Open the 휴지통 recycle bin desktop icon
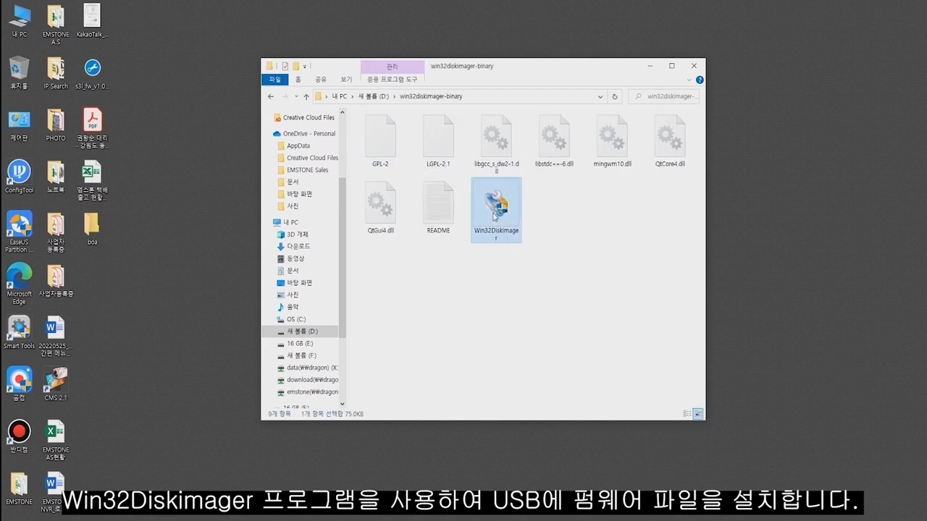Viewport: 927px width, 521px height. tap(20, 73)
